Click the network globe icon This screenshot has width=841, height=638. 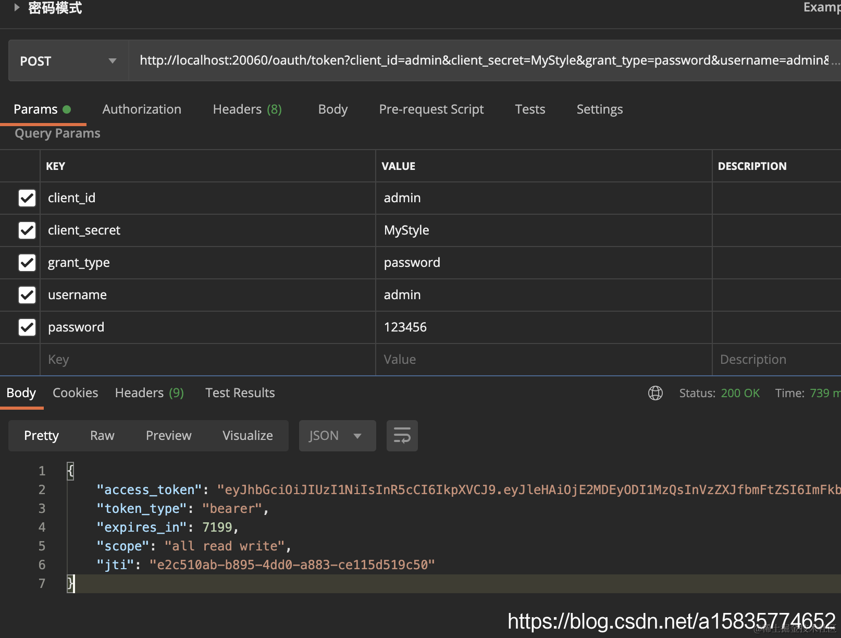[656, 393]
